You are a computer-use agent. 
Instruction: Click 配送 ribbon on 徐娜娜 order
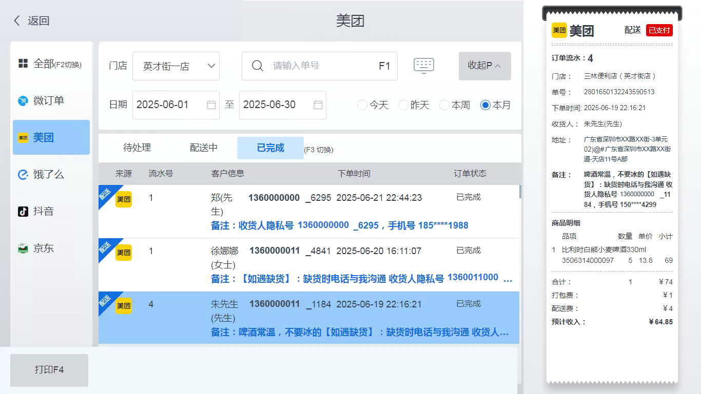click(106, 246)
